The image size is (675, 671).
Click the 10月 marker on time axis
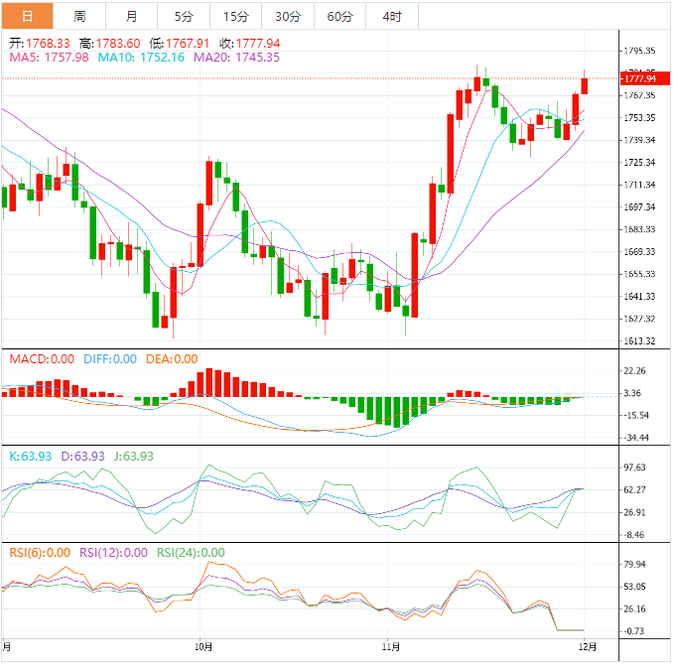click(x=202, y=647)
